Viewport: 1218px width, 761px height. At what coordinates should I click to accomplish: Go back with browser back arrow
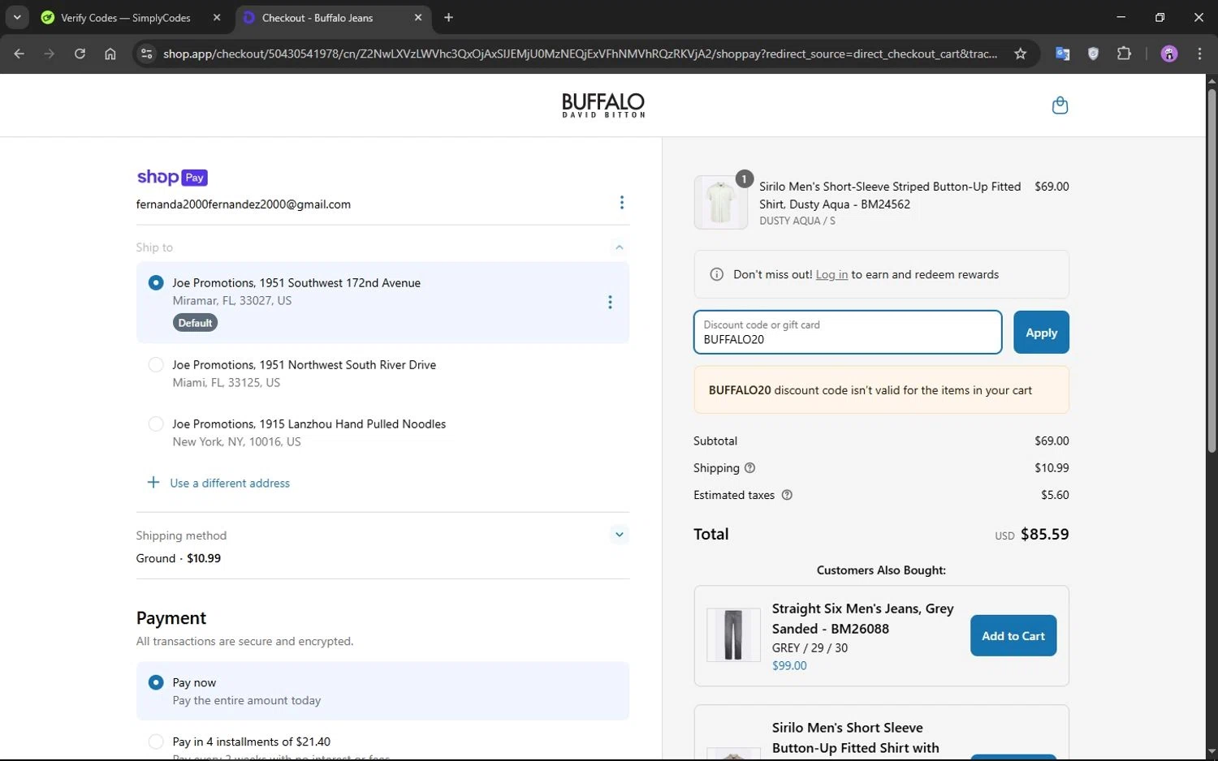pos(19,54)
